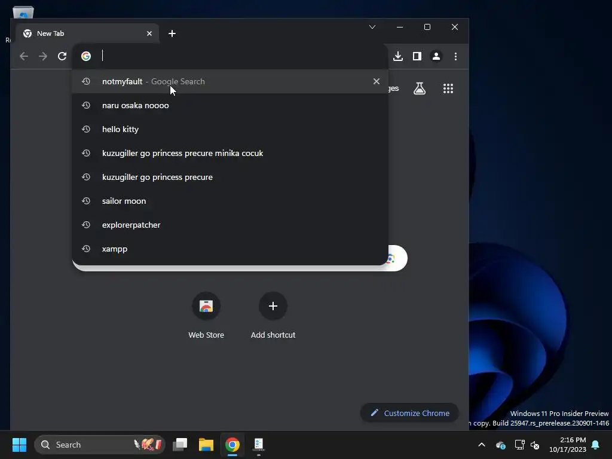The width and height of the screenshot is (612, 459).
Task: Click the taskbar Search box
Action: tap(100, 445)
